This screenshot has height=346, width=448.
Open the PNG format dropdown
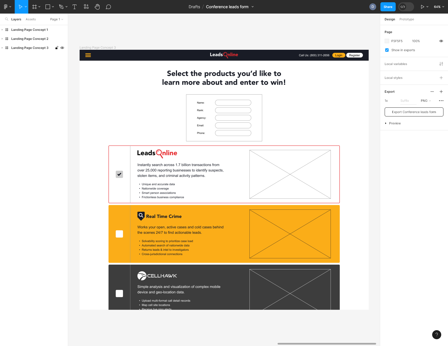click(426, 101)
